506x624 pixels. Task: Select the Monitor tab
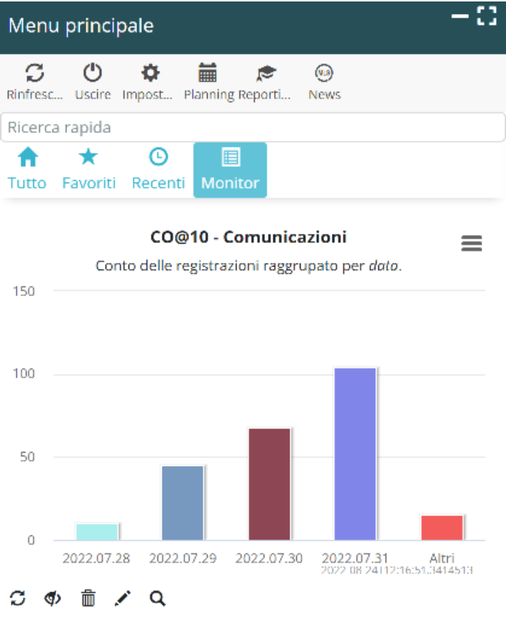pyautogui.click(x=230, y=170)
